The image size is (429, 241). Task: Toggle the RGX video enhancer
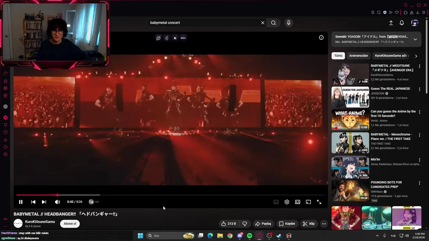183,38
